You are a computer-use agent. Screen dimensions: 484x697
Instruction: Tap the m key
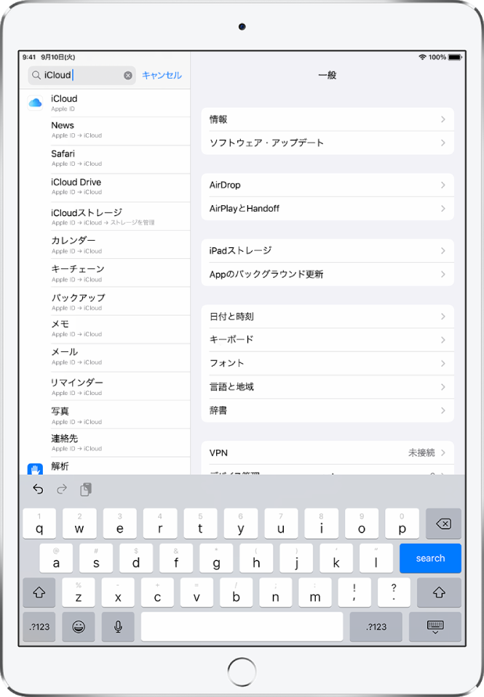point(315,592)
